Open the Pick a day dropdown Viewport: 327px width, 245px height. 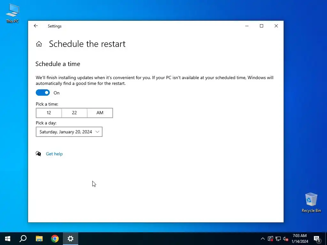coord(69,132)
